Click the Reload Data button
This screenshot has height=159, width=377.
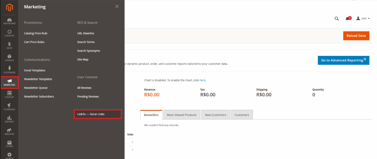tap(356, 36)
